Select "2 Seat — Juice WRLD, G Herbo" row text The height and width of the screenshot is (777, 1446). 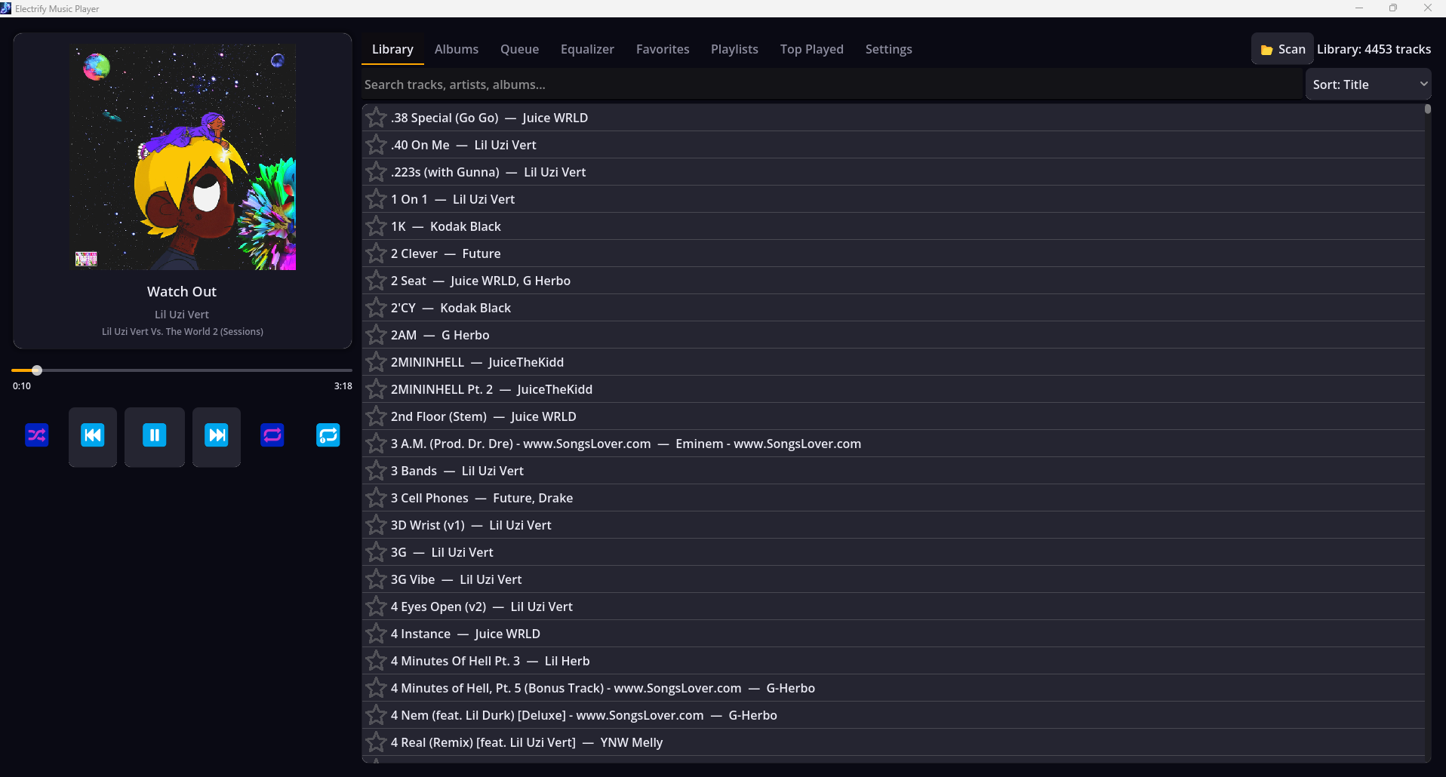click(x=481, y=281)
